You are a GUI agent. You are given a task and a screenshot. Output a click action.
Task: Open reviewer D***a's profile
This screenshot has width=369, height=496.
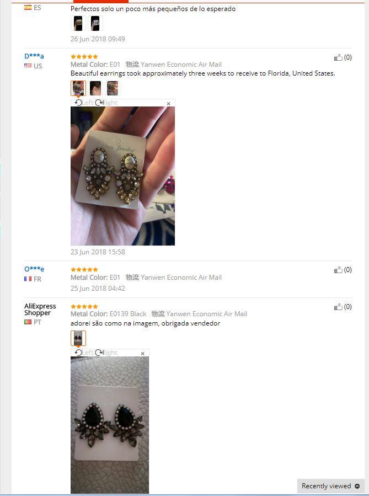34,56
